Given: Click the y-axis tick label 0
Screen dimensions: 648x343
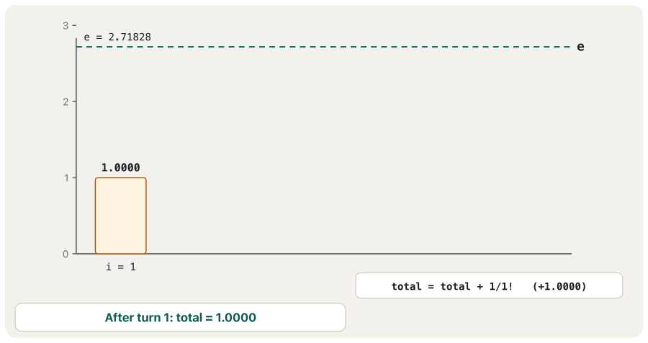Looking at the screenshot, I should 66,255.
